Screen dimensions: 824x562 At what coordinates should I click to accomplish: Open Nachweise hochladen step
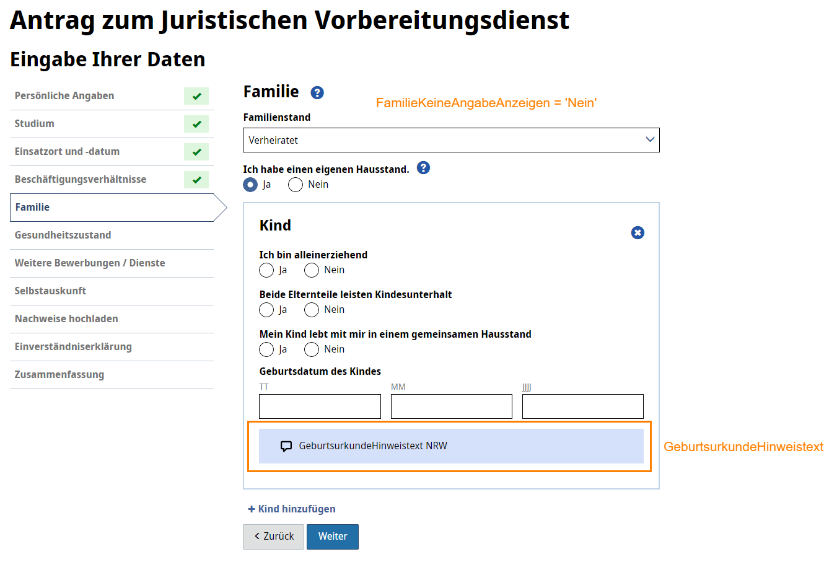112,319
